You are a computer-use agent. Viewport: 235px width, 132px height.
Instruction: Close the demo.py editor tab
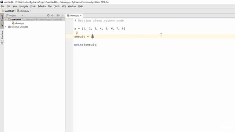[x=81, y=15]
